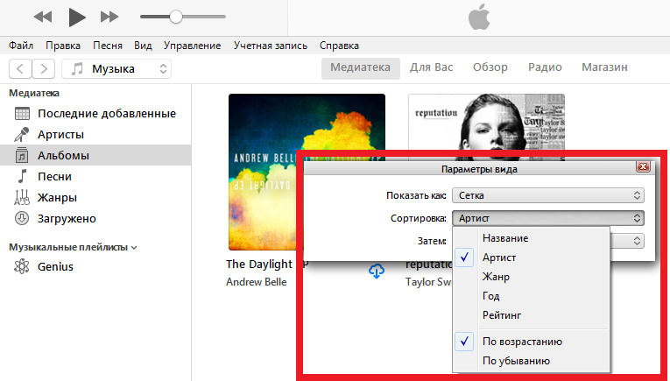Select the Песни music note icon
Image resolution: width=670 pixels, height=381 pixels.
click(22, 177)
